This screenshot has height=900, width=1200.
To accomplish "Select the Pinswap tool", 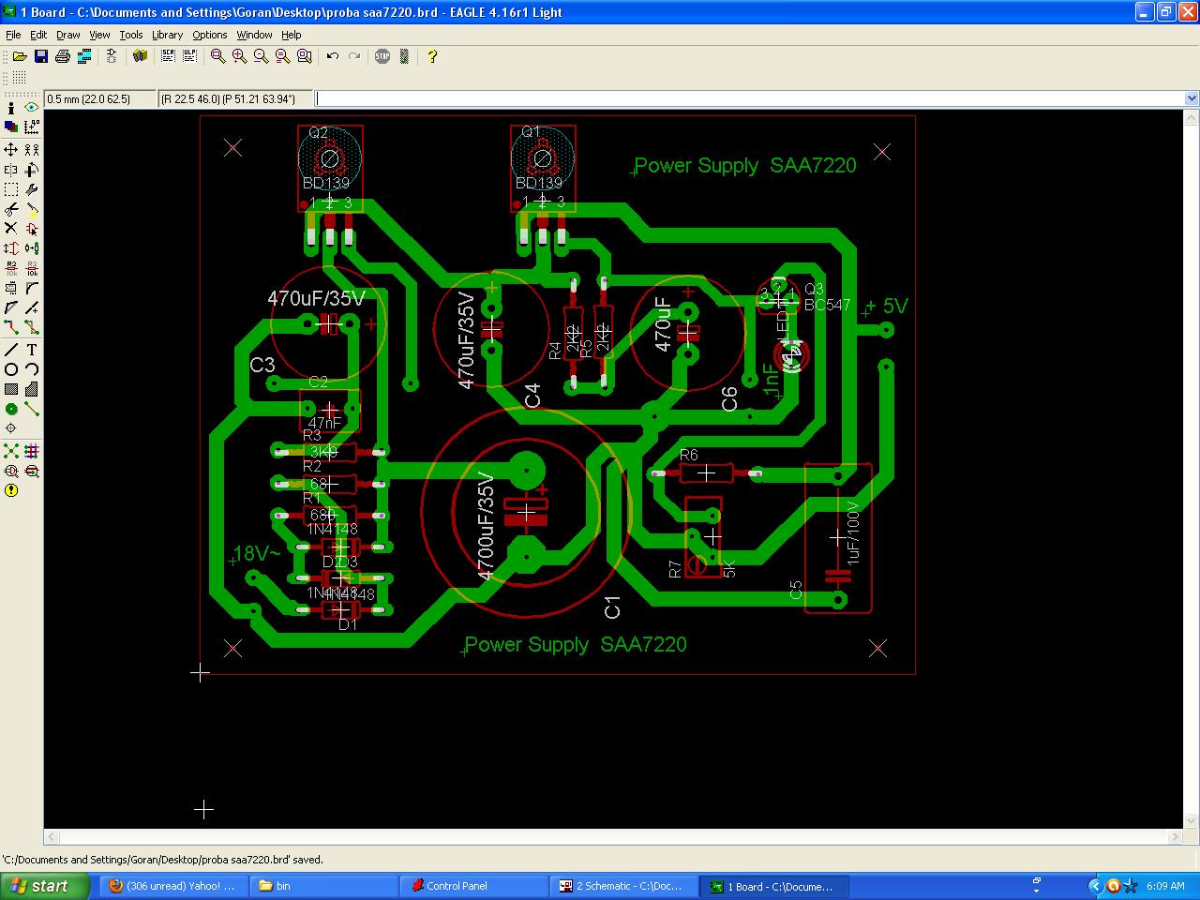I will click(11, 248).
